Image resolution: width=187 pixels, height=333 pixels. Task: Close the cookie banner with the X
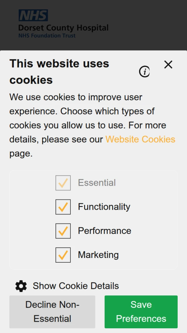click(x=168, y=65)
